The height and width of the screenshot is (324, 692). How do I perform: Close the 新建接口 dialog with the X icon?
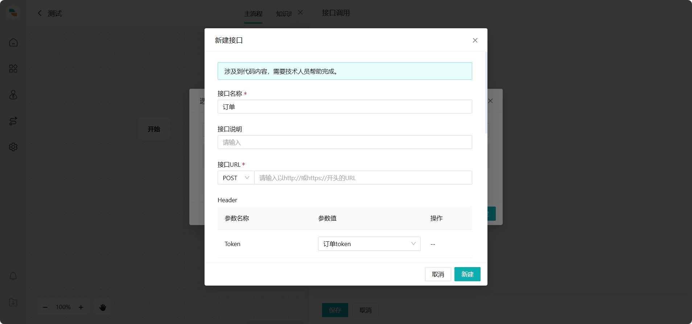(x=475, y=40)
